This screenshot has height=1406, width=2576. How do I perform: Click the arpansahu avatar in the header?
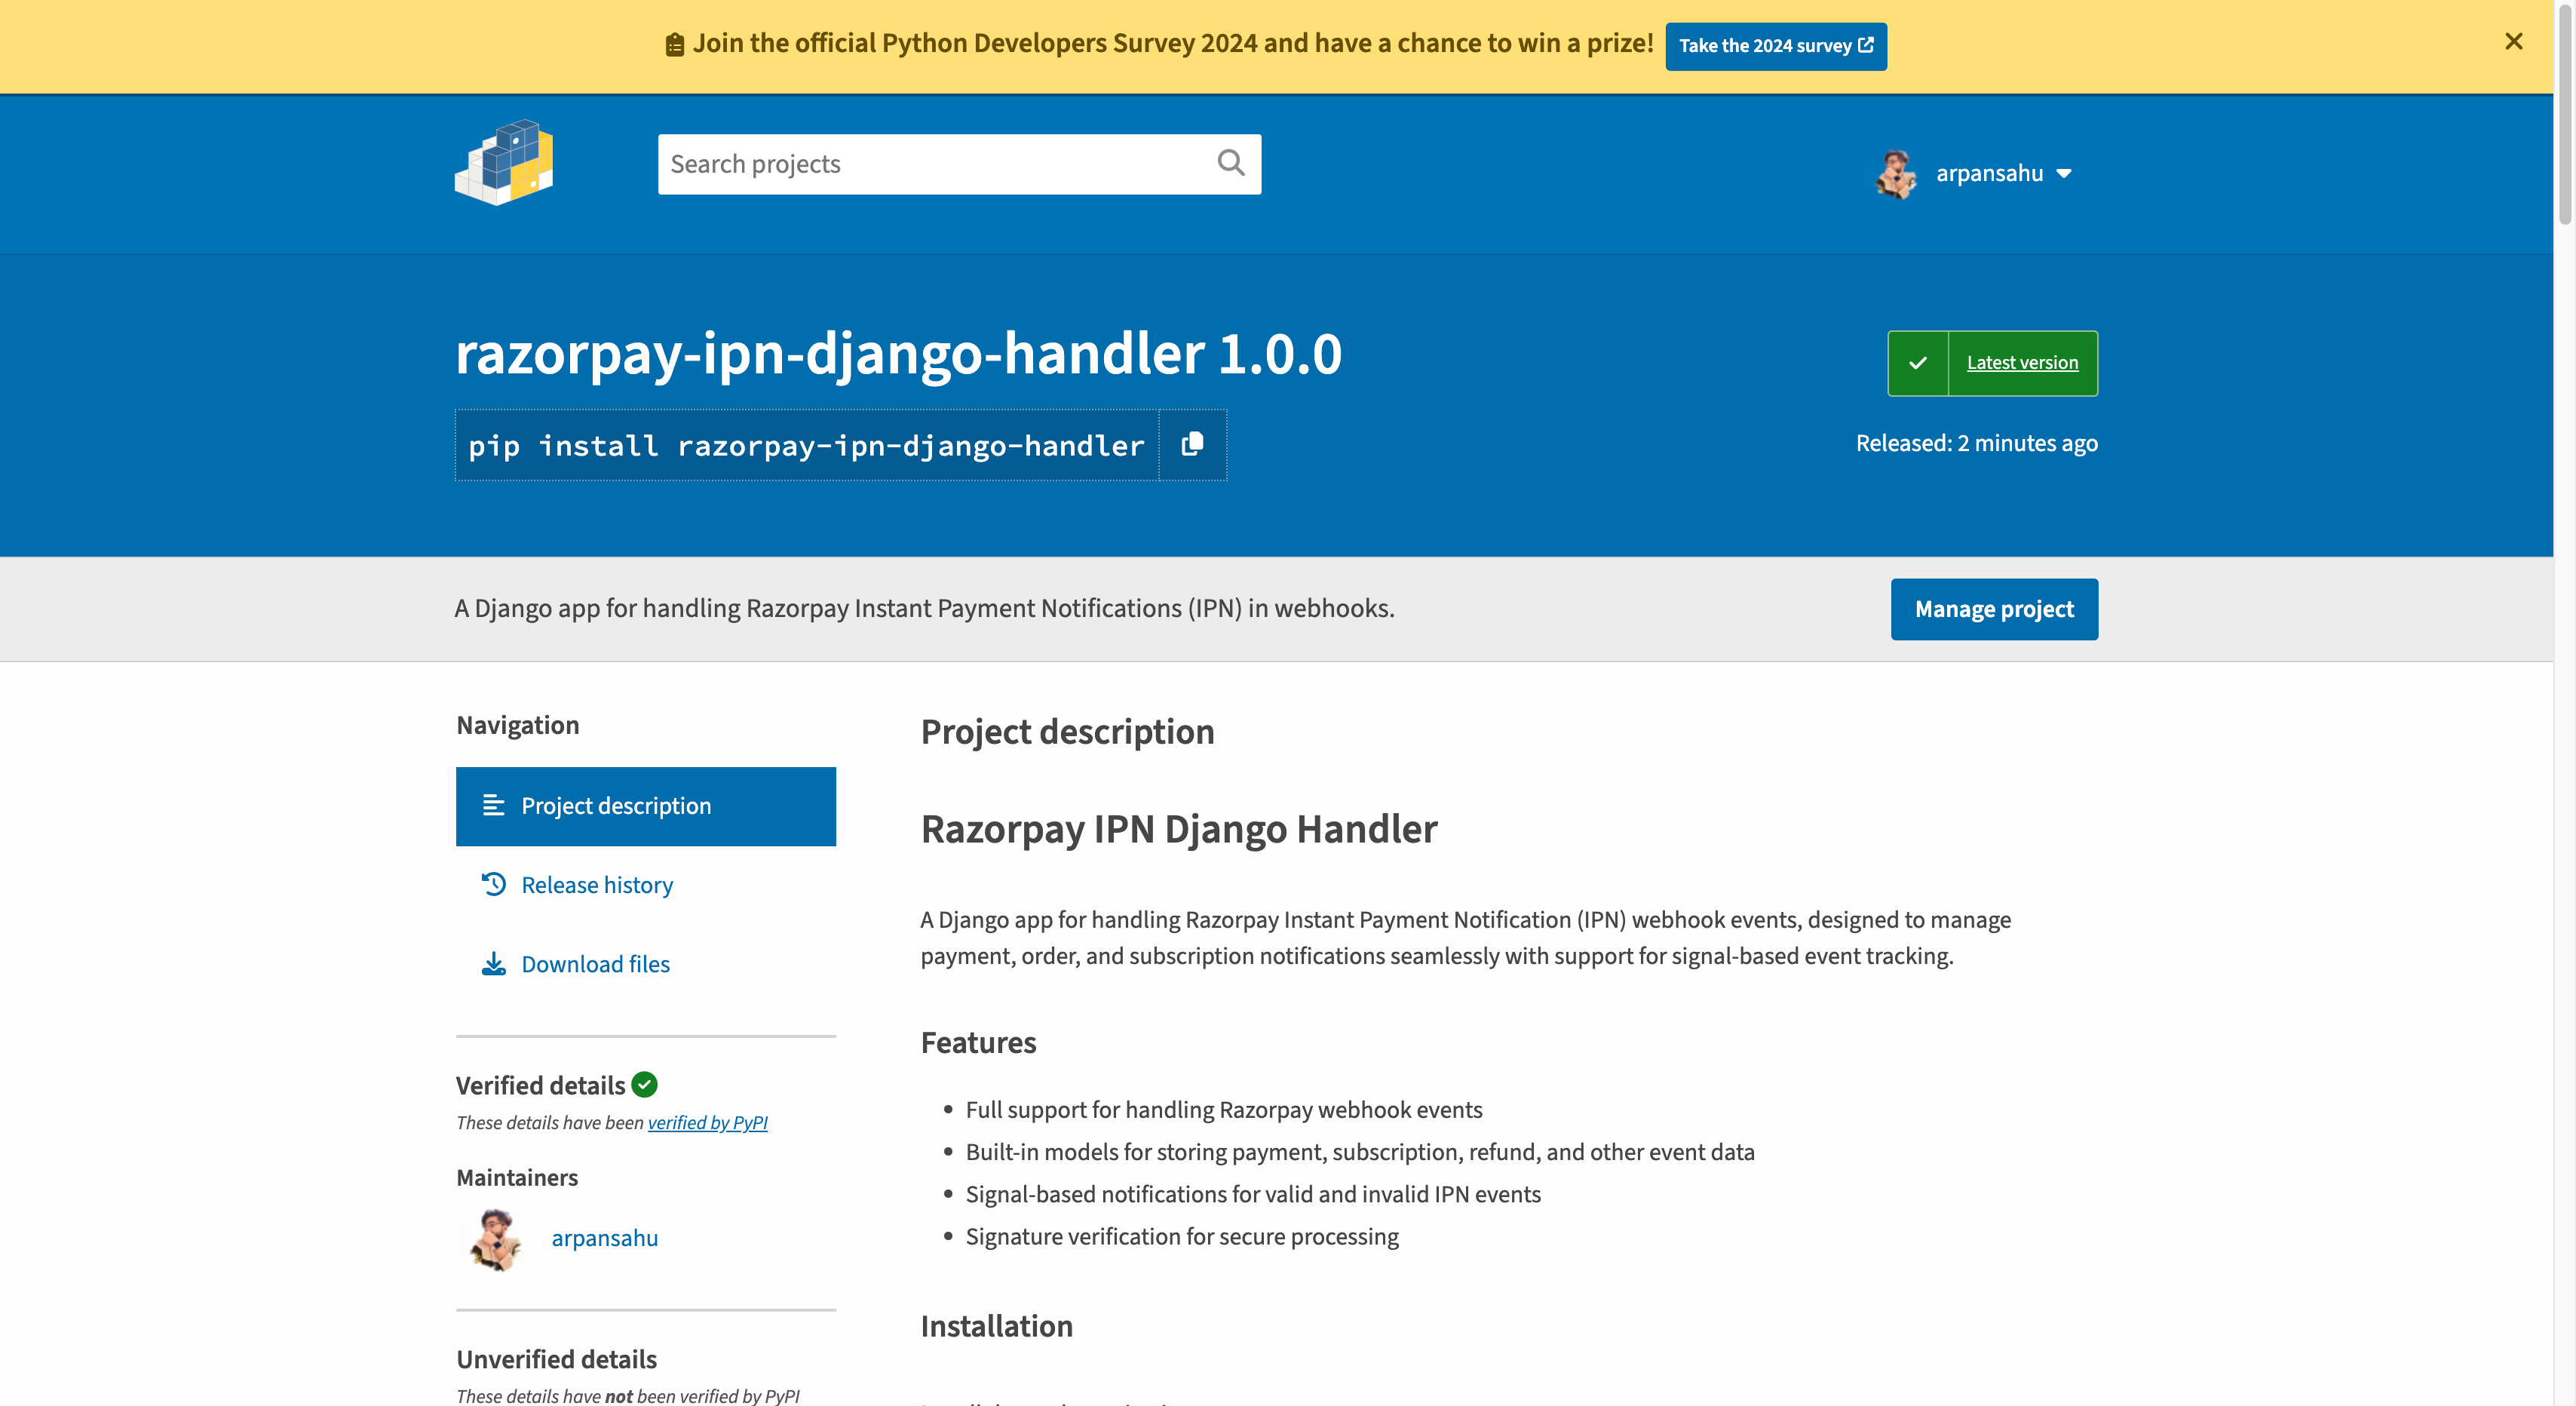[x=1896, y=174]
